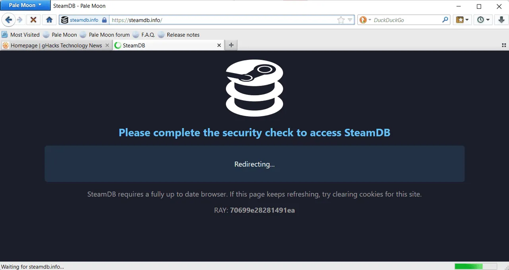
Task: Open the Release notes bookmark
Action: 179,35
